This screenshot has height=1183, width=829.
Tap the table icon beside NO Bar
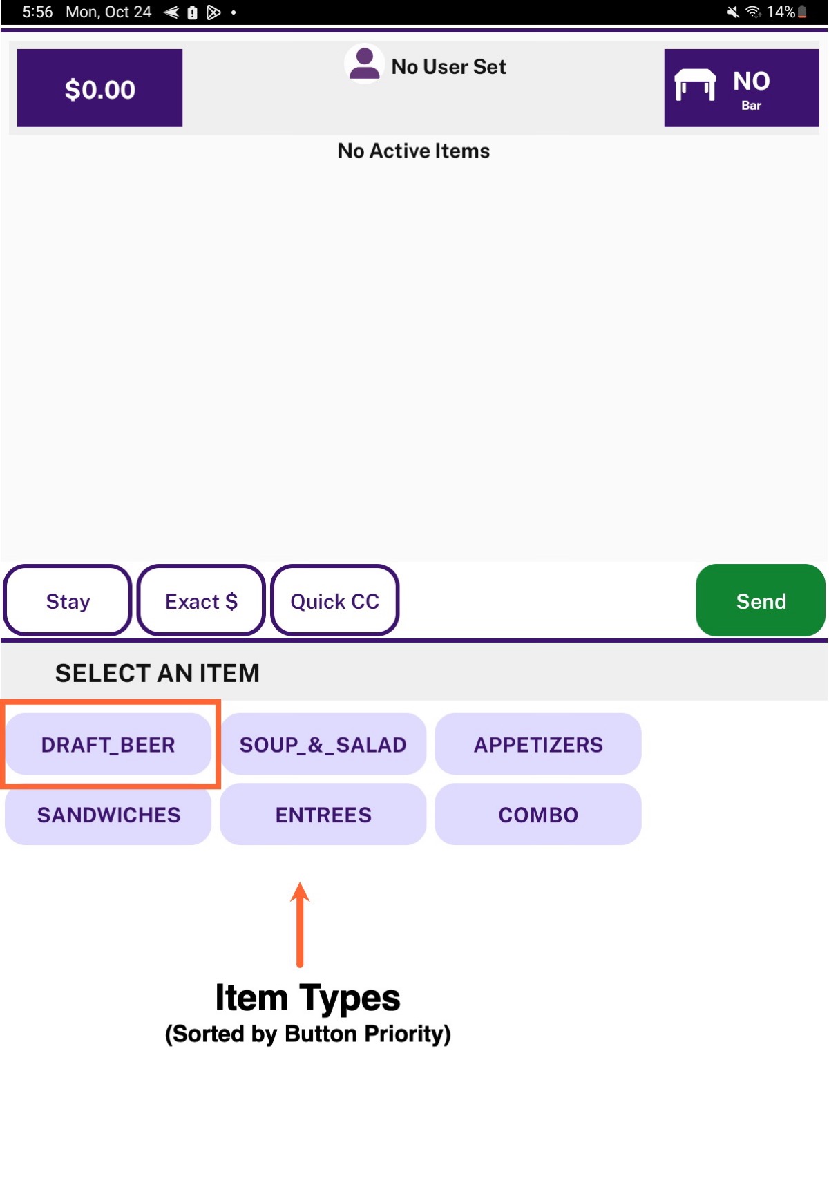point(694,85)
